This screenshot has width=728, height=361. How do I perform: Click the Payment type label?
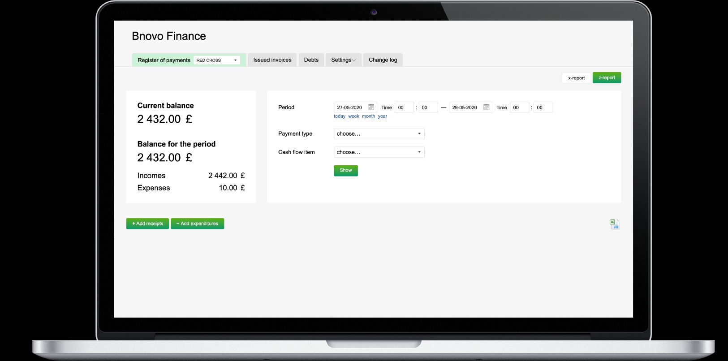click(295, 134)
